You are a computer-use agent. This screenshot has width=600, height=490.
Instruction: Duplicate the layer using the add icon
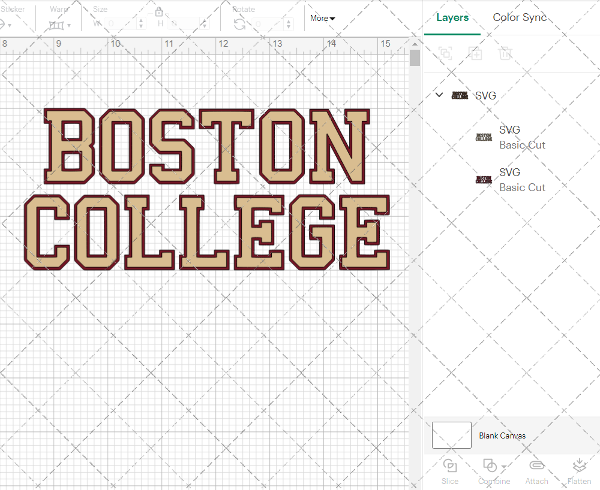pyautogui.click(x=475, y=53)
